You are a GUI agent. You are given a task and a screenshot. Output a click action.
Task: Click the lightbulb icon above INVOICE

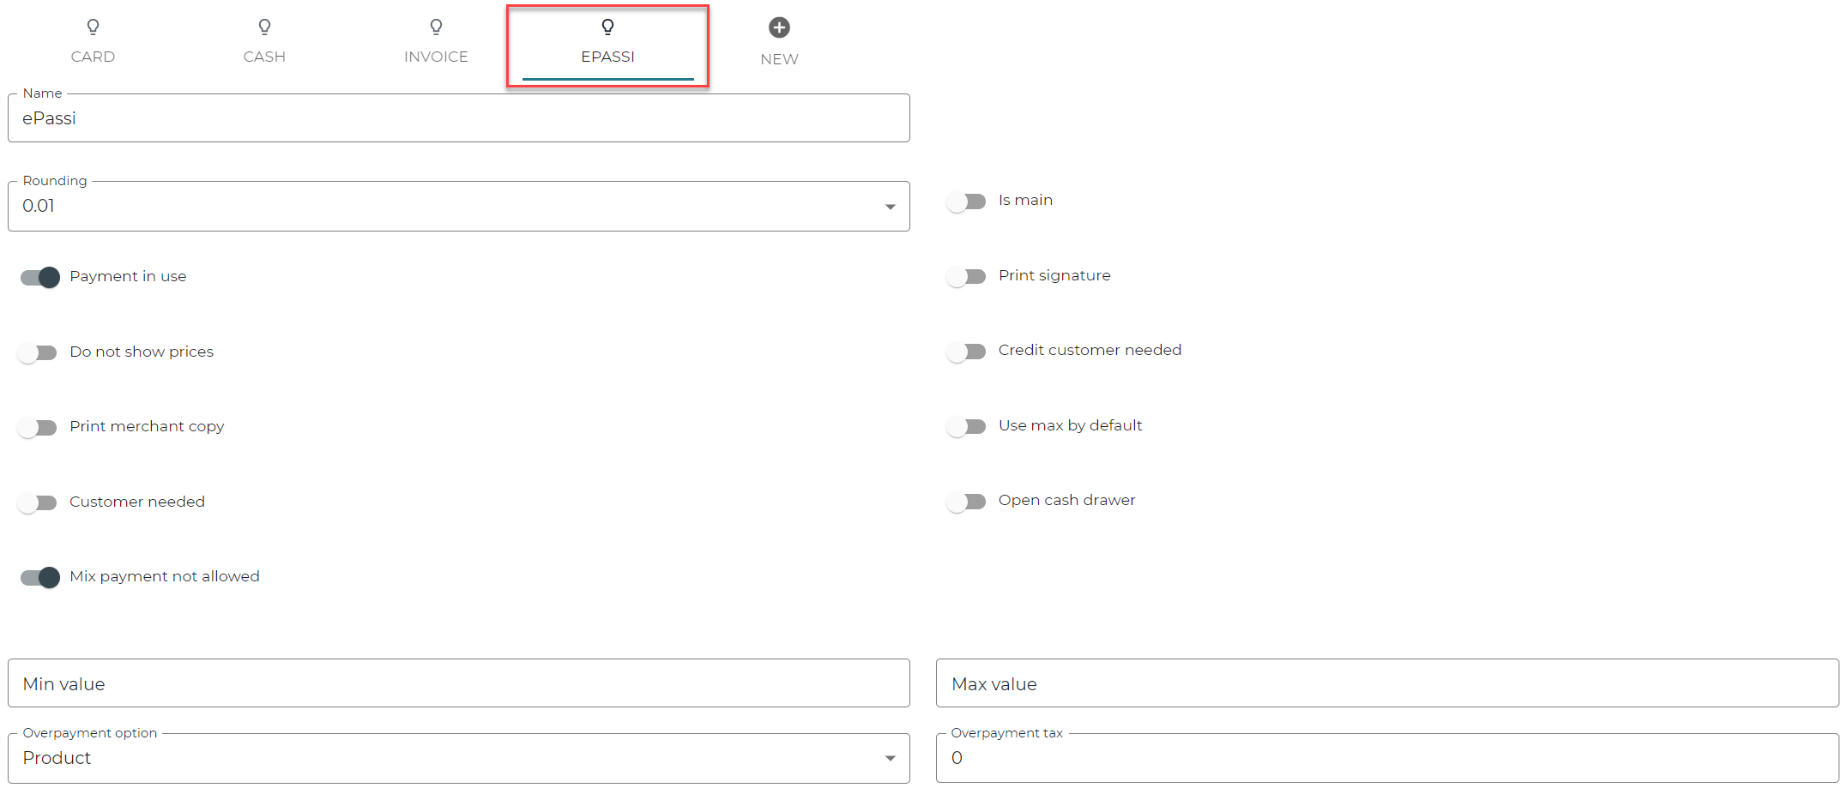(x=436, y=27)
